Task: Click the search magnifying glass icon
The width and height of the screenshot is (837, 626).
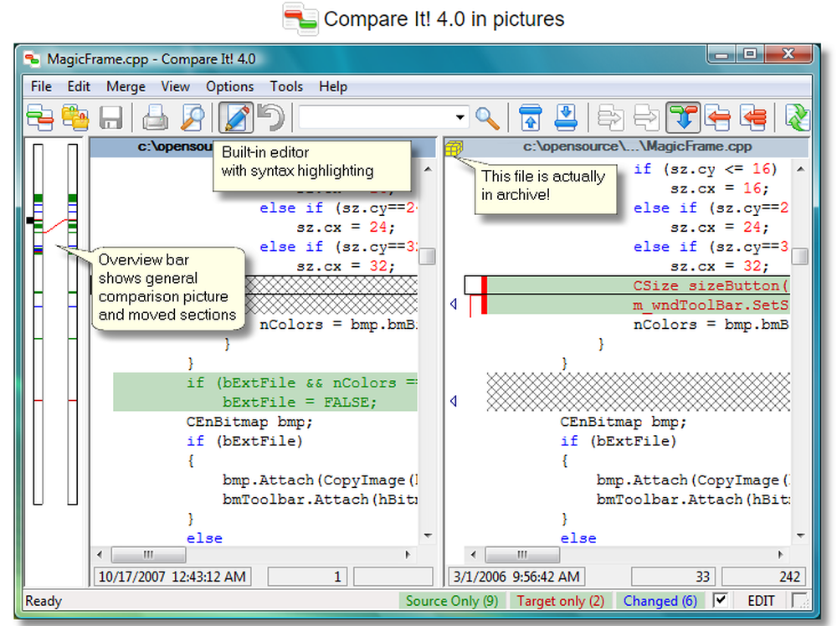Action: 487,118
